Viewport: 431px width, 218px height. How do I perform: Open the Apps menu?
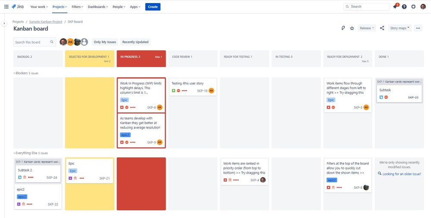click(135, 6)
